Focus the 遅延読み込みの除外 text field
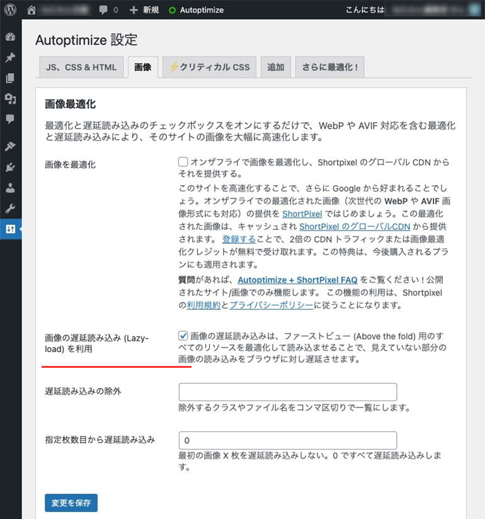Screen dimensions: 485x519 coord(288,392)
